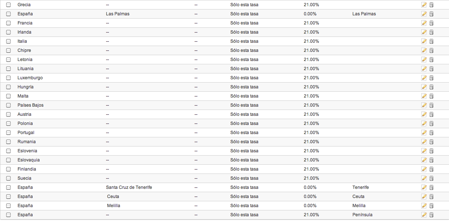Select the Melilla row checkbox

coord(8,206)
